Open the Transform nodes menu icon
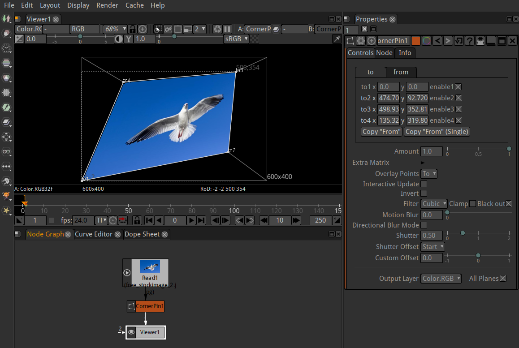Screen dimensions: 519x348 (7, 137)
